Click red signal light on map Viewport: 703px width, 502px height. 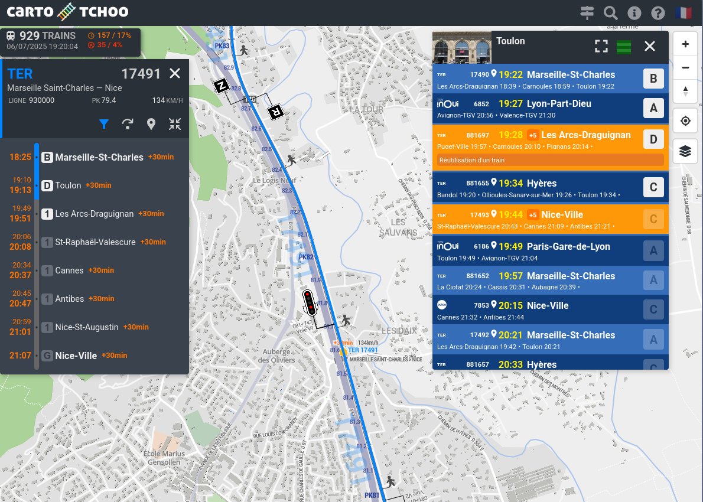310,303
